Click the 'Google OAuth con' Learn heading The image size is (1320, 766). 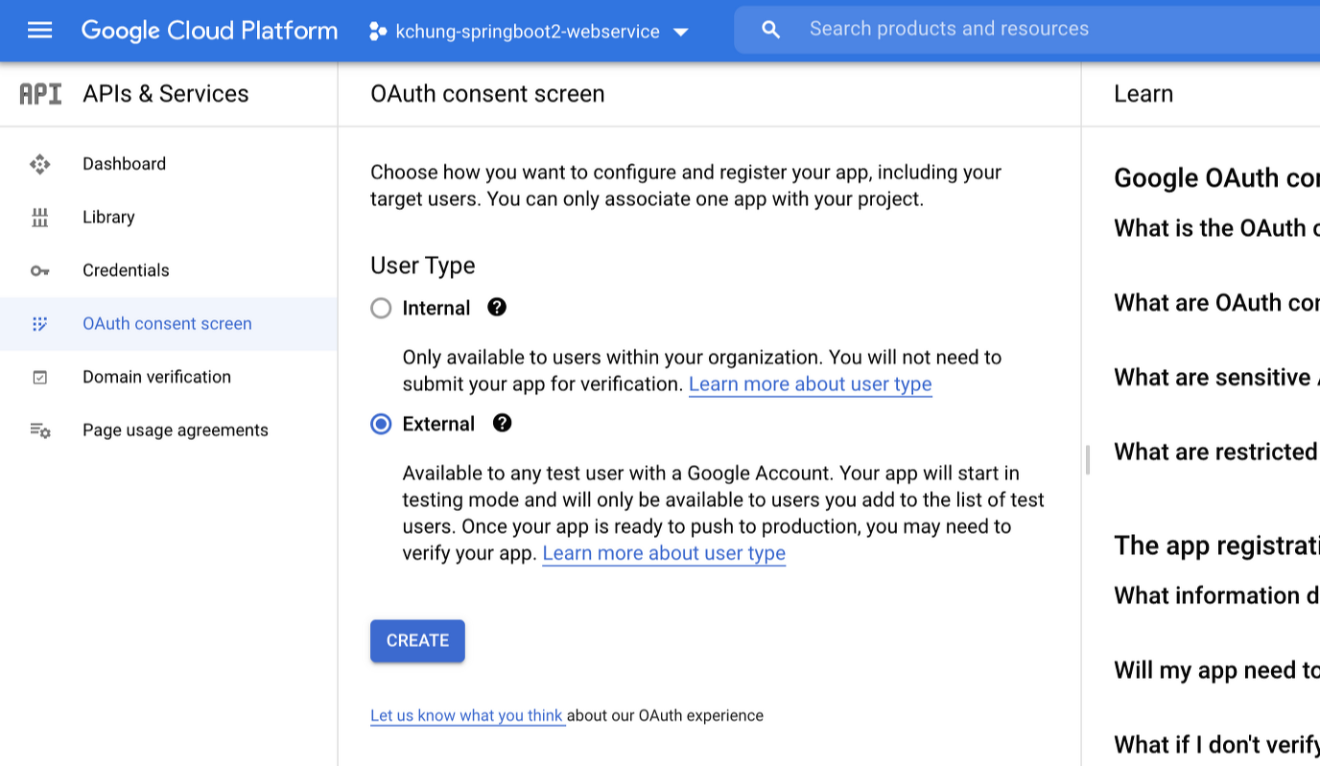pyautogui.click(x=1216, y=178)
